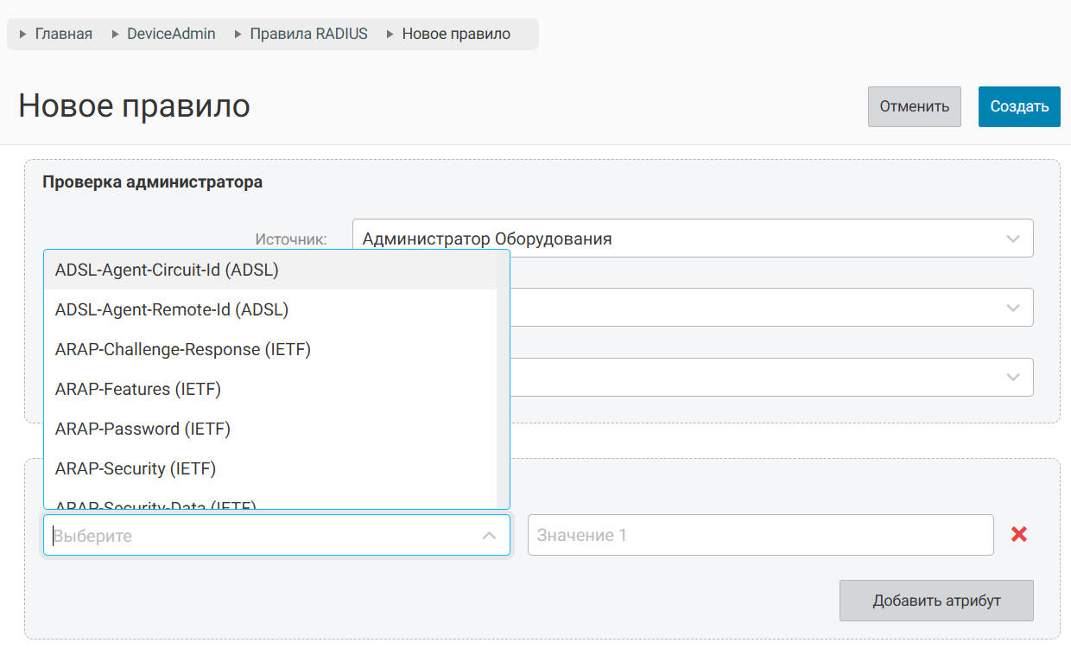Click Отменить button

915,106
